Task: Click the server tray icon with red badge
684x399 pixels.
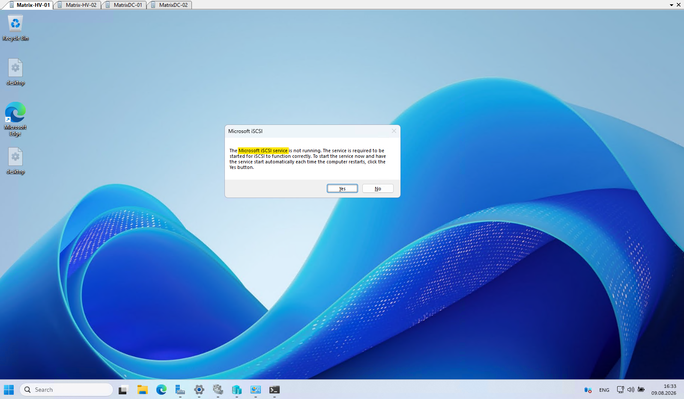Action: (x=588, y=390)
